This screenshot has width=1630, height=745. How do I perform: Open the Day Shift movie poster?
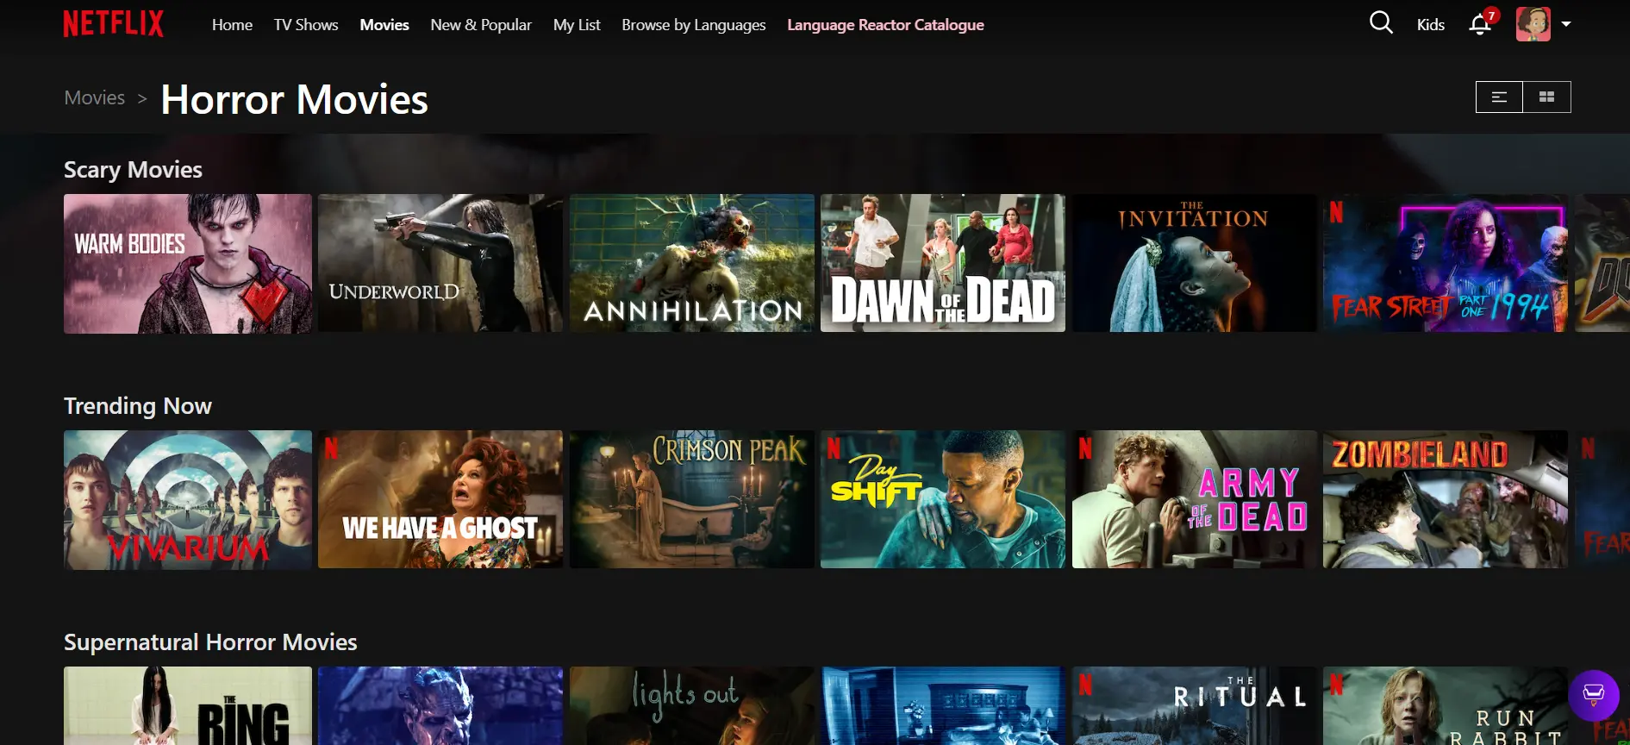pos(943,499)
